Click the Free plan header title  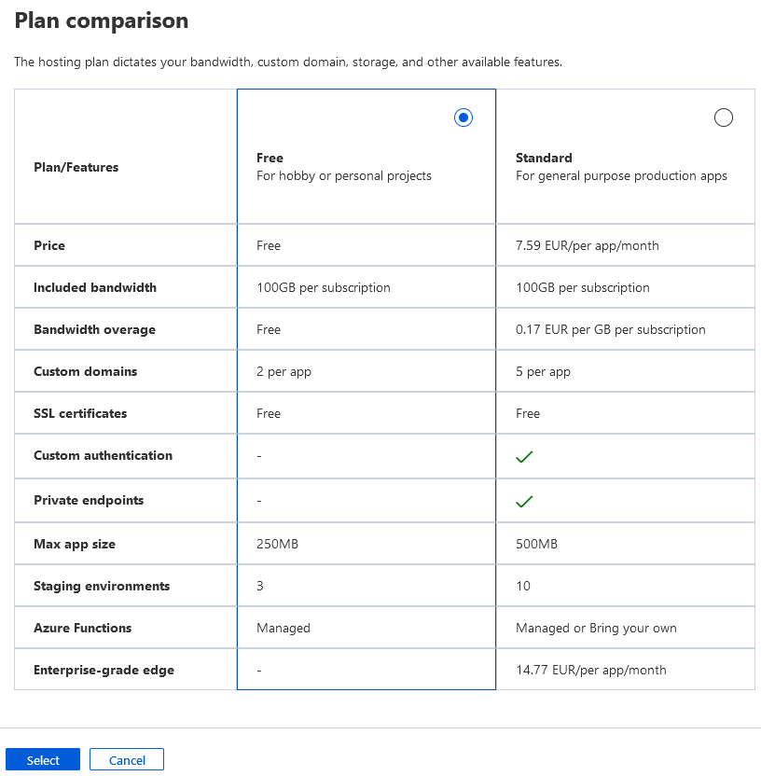point(270,158)
